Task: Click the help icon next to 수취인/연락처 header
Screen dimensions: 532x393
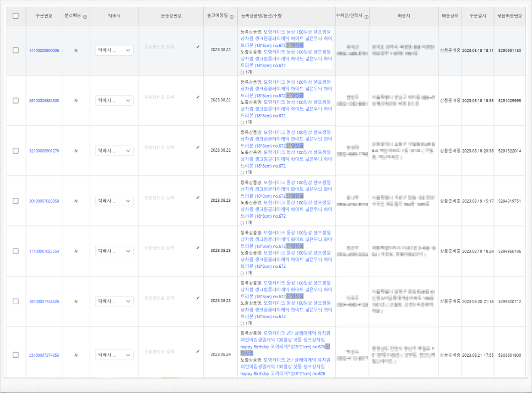Action: coord(366,17)
